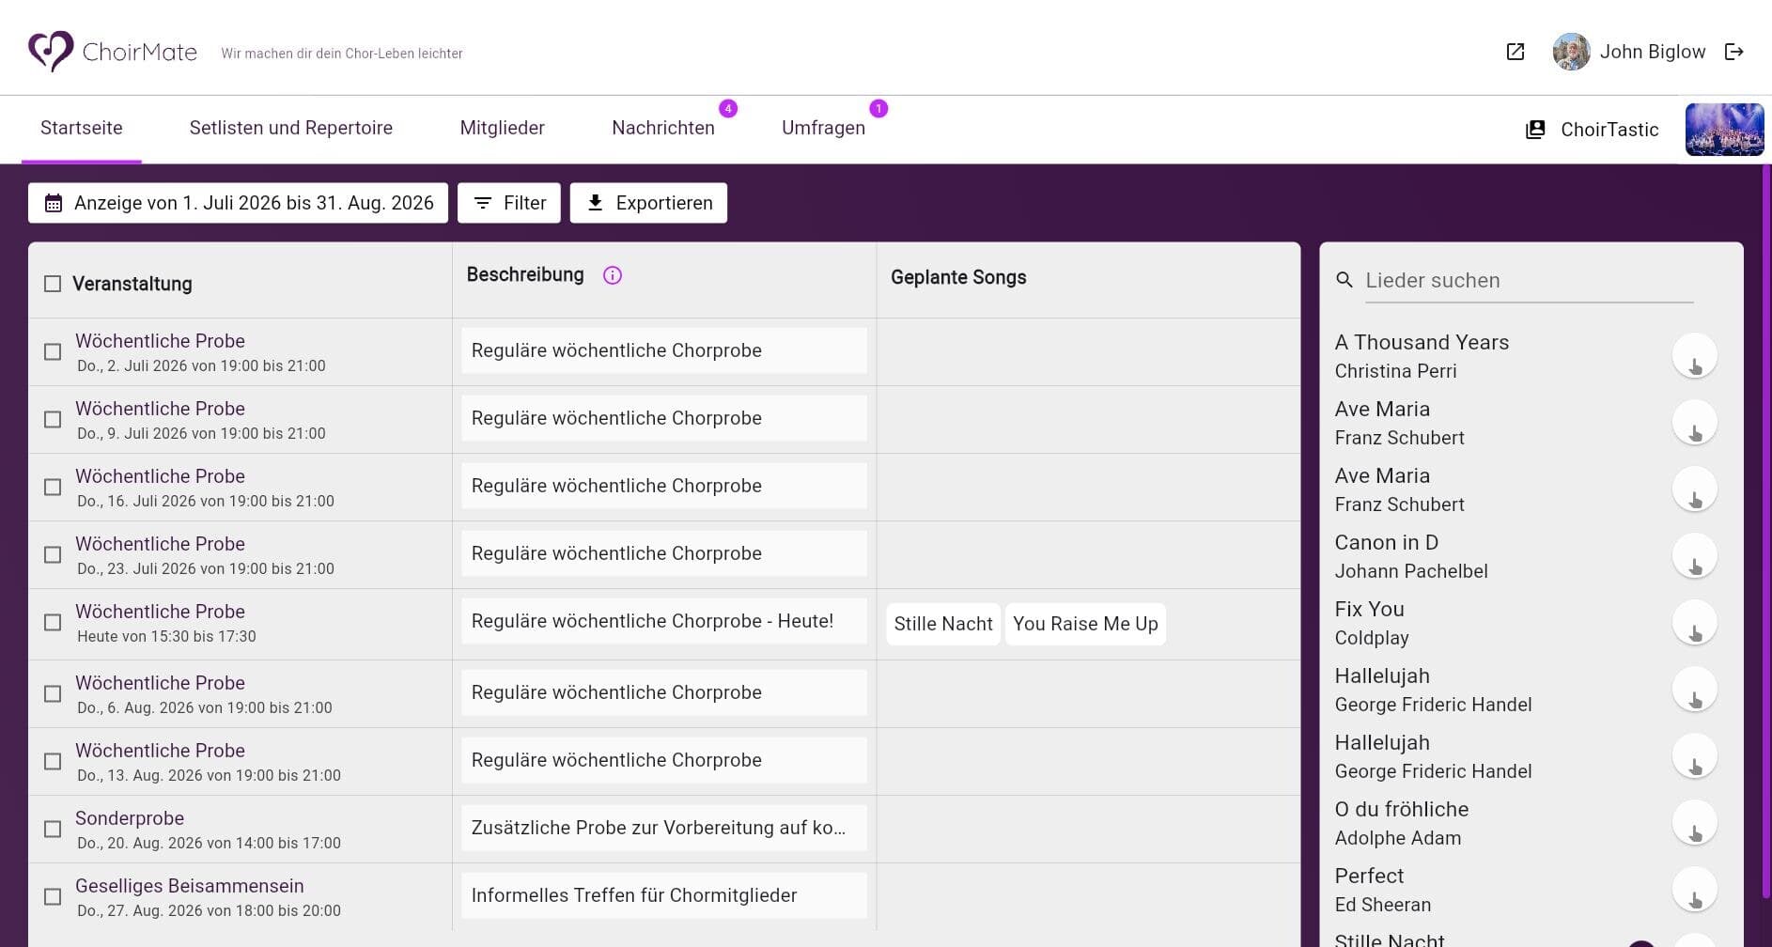Image resolution: width=1772 pixels, height=947 pixels.
Task: Check the Sonderprobe row checkbox
Action: click(53, 829)
